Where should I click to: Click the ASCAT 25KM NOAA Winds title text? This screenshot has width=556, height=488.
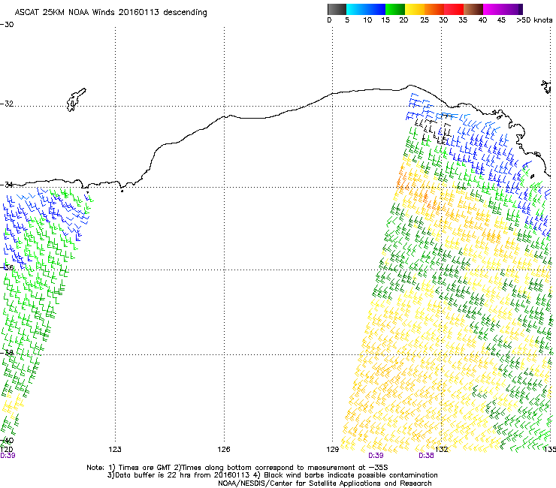(x=110, y=13)
